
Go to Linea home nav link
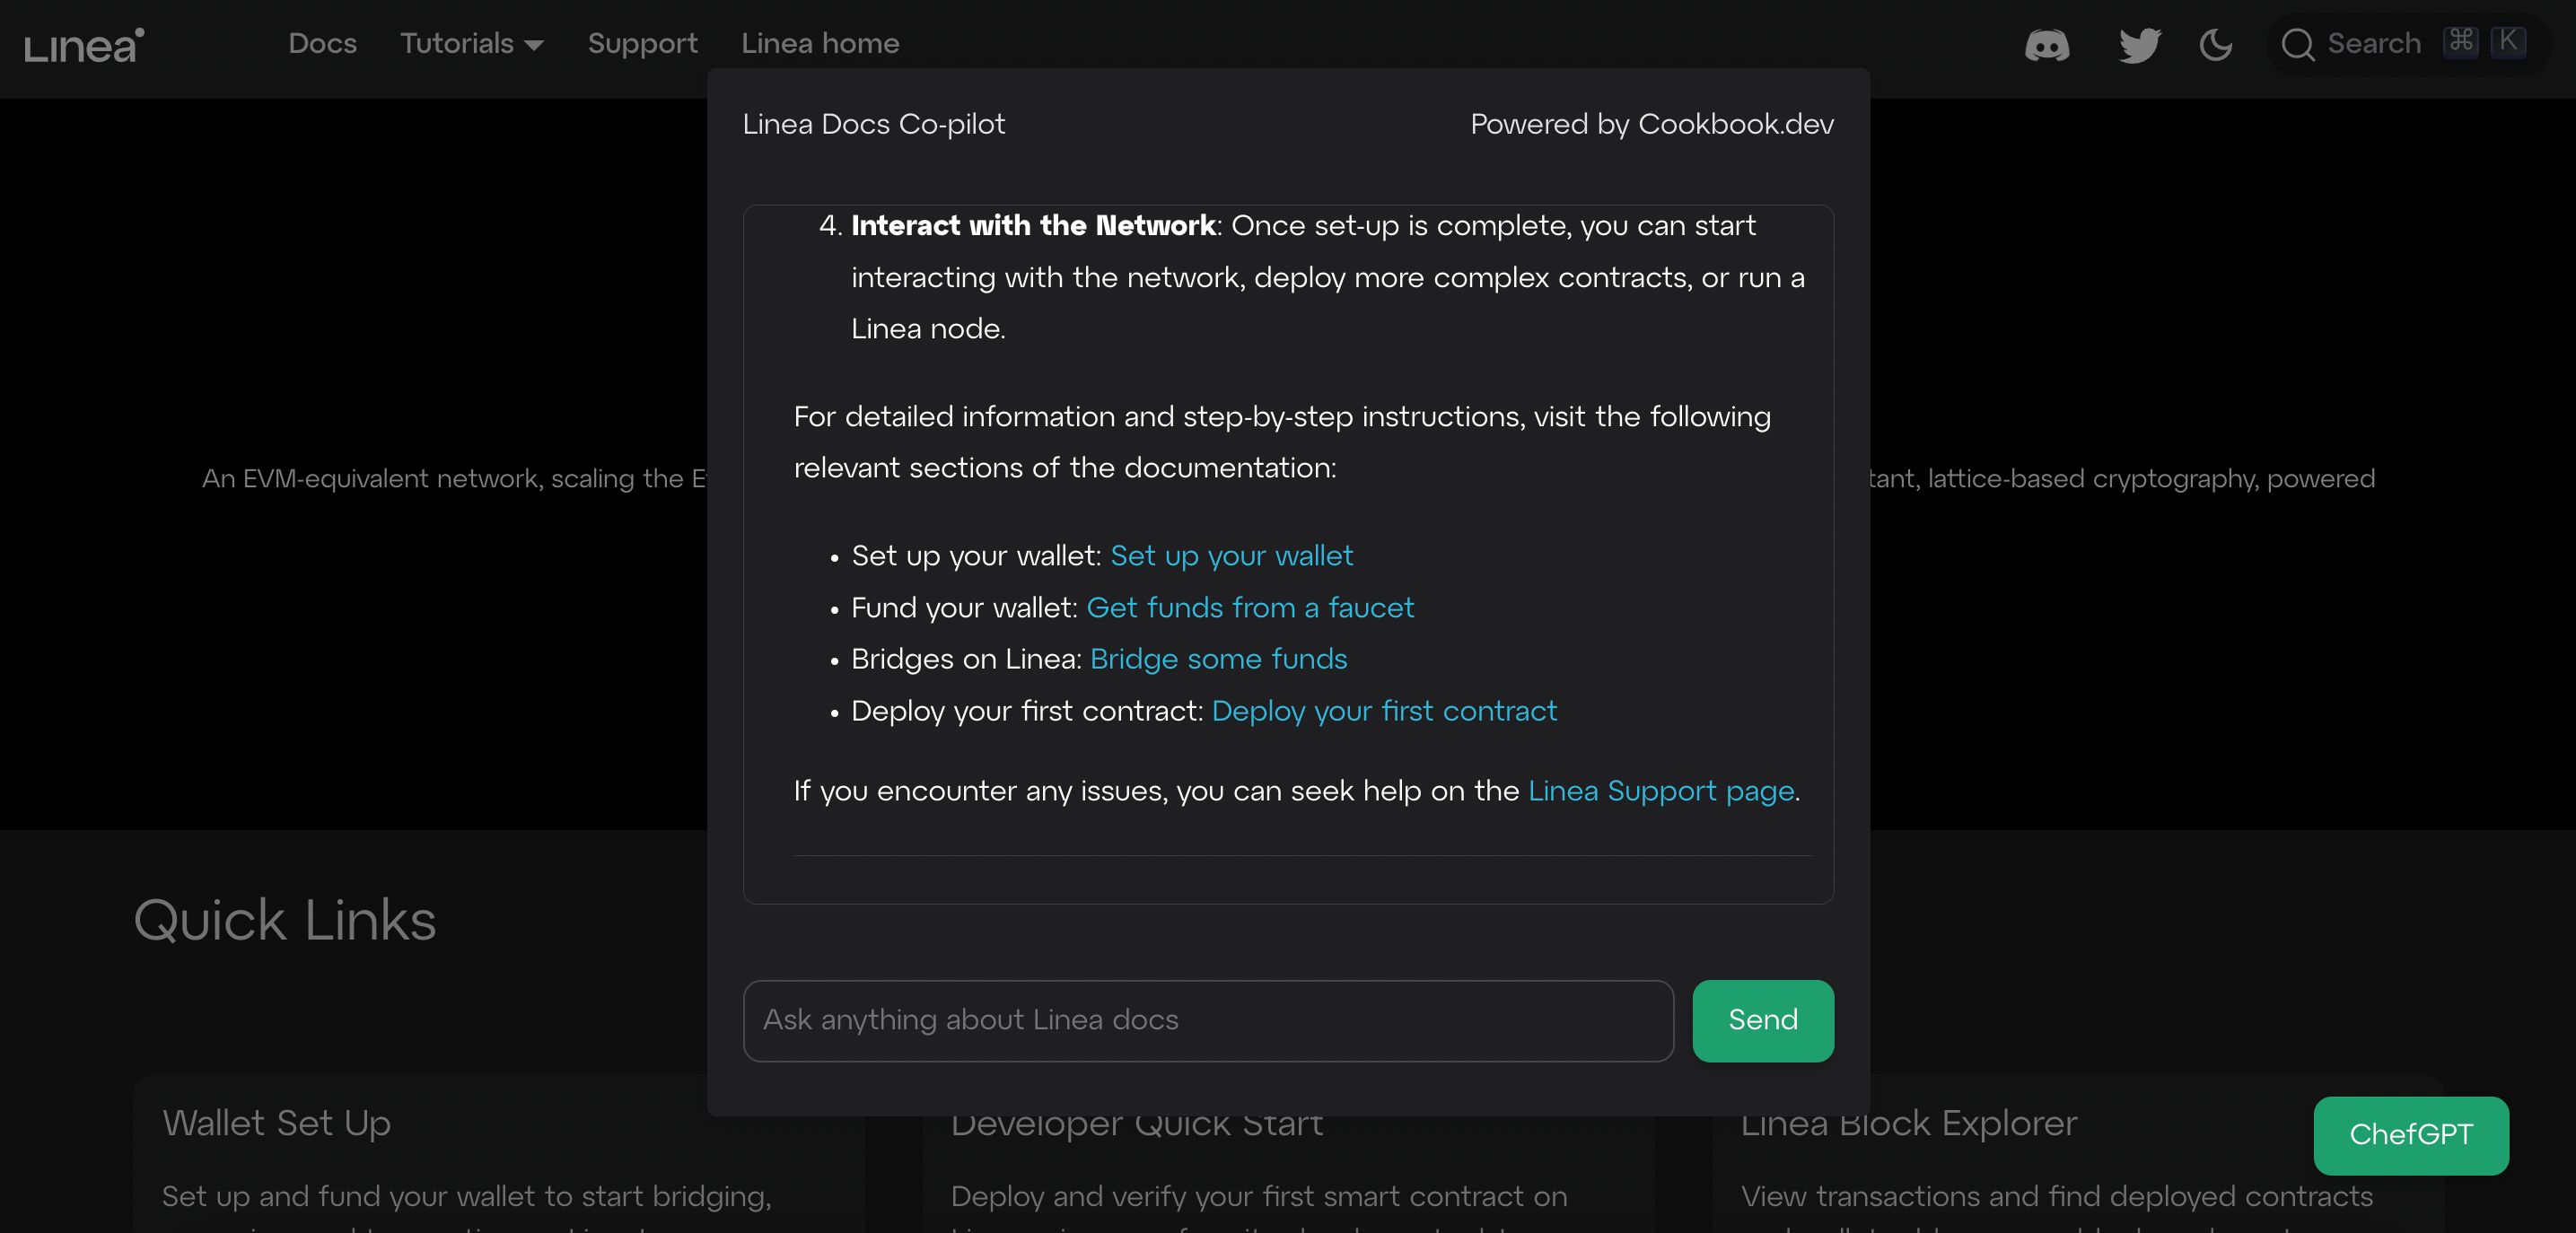[820, 44]
